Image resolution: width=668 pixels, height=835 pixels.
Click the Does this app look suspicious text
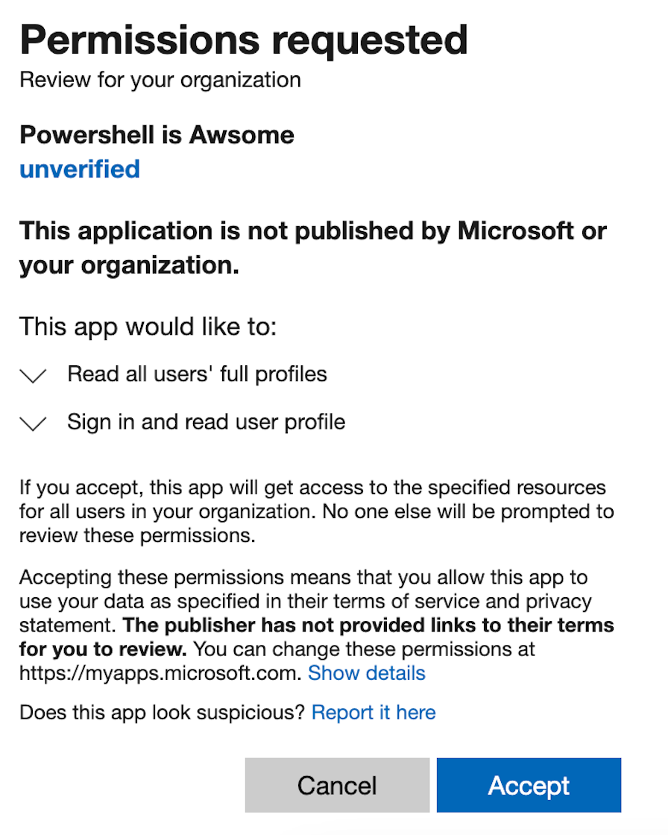[x=162, y=712]
